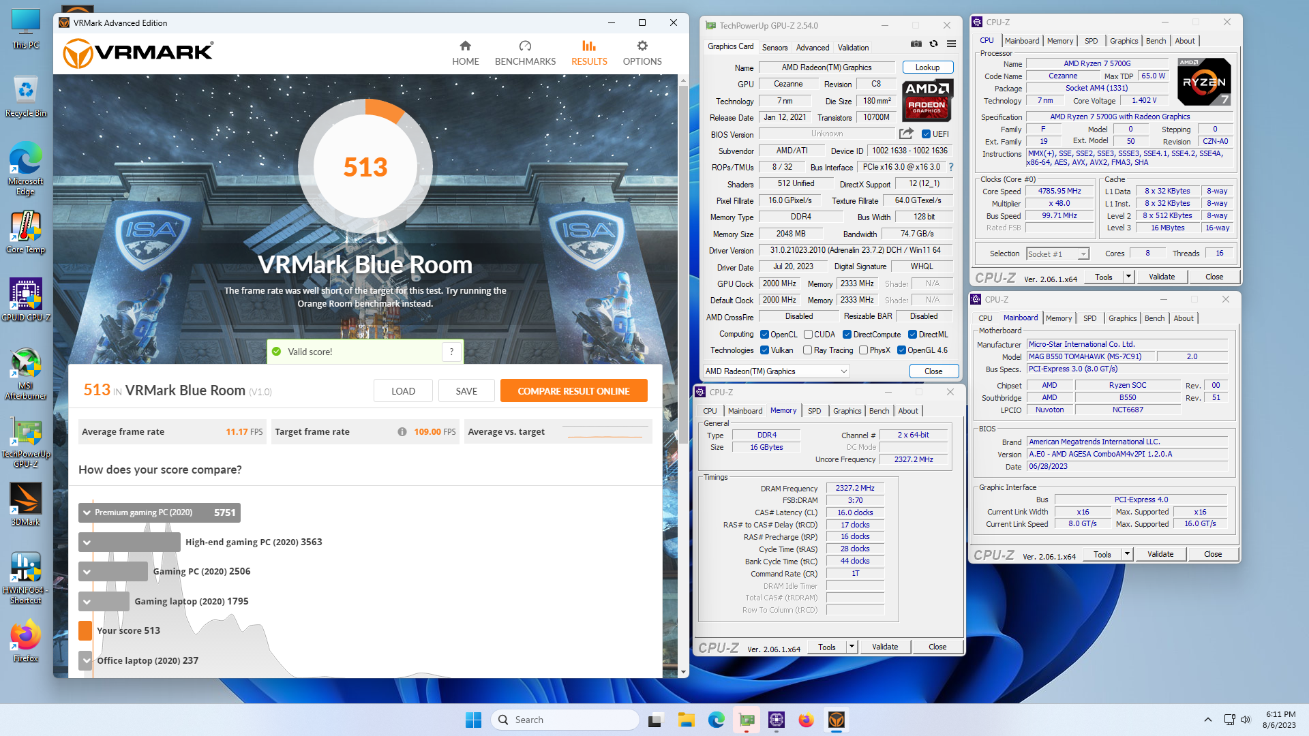The width and height of the screenshot is (1309, 736).
Task: Toggle the OpenCL checkbox
Action: [x=764, y=335]
